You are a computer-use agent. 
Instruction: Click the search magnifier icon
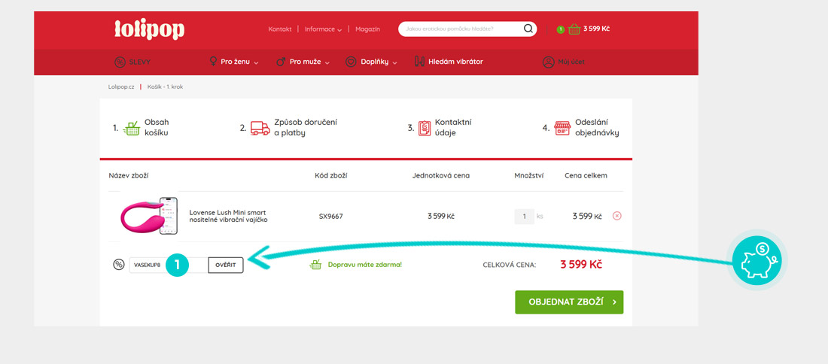tap(528, 29)
